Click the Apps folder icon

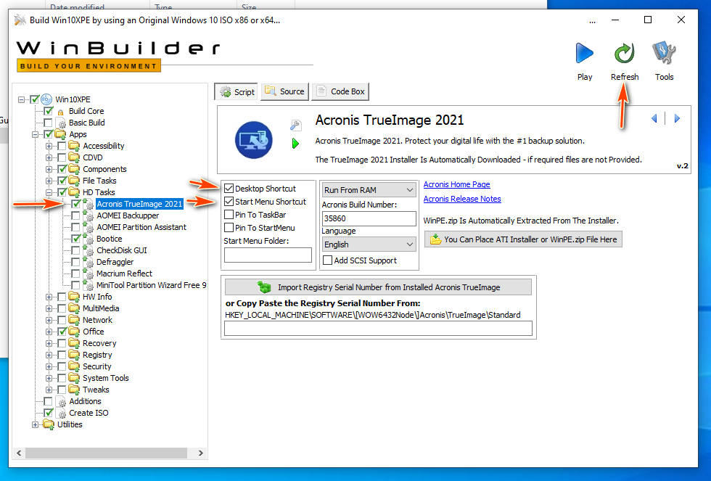pyautogui.click(x=60, y=134)
